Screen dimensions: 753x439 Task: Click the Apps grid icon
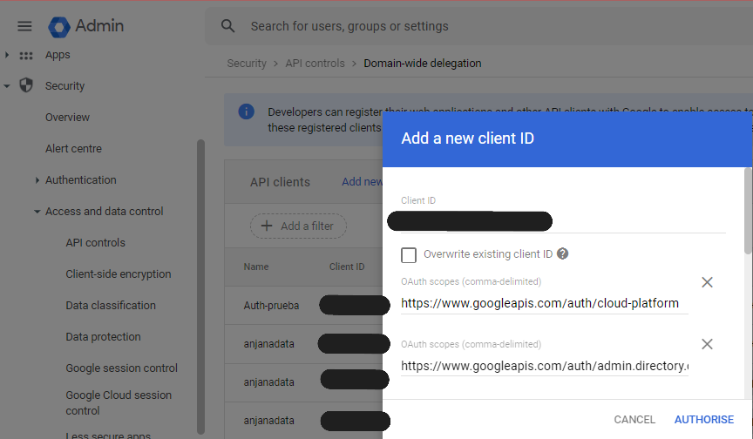click(26, 55)
